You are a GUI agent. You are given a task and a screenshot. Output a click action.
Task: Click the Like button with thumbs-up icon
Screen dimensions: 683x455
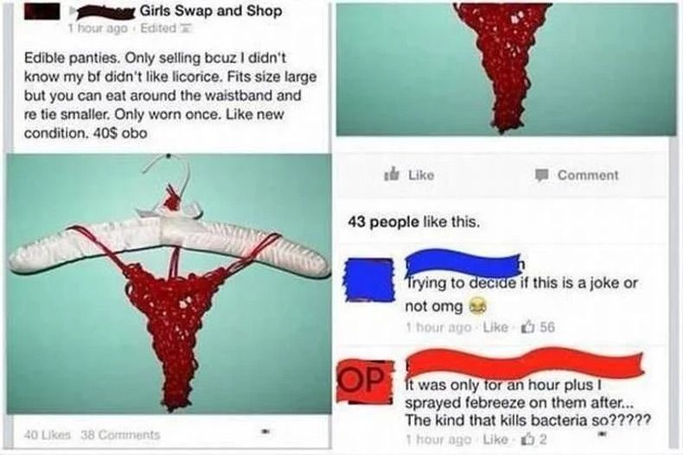click(x=409, y=175)
